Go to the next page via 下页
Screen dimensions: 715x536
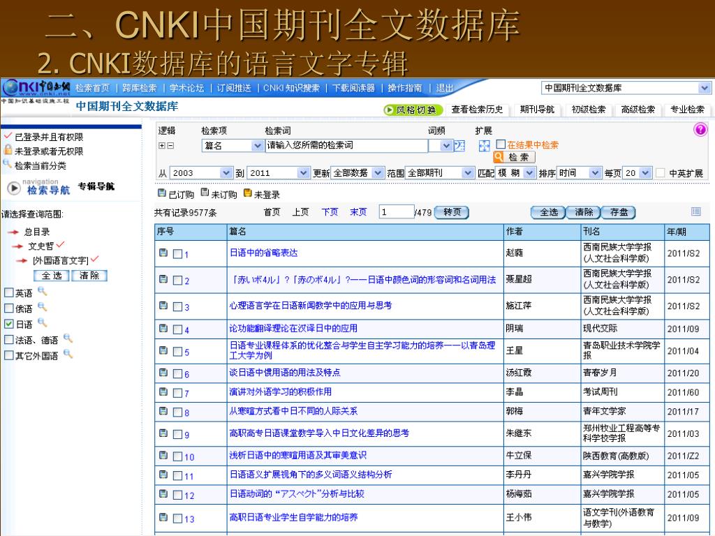(330, 212)
